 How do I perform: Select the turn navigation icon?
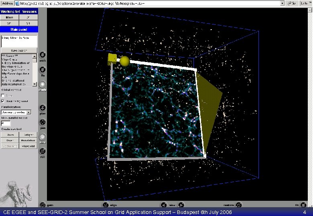coord(42,137)
